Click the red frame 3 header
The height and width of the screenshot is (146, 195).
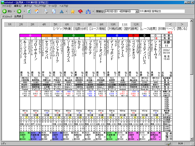click(x=133, y=35)
